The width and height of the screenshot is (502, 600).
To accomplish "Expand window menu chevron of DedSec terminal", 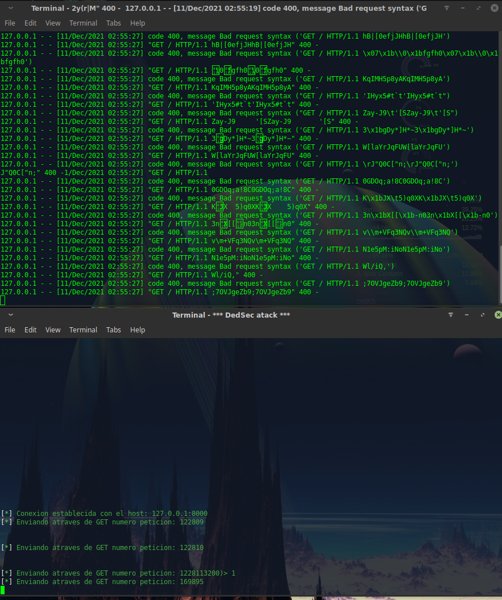I will tap(11, 315).
